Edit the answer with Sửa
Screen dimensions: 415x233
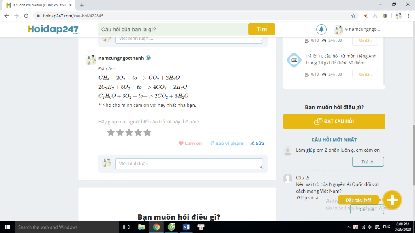tap(257, 144)
